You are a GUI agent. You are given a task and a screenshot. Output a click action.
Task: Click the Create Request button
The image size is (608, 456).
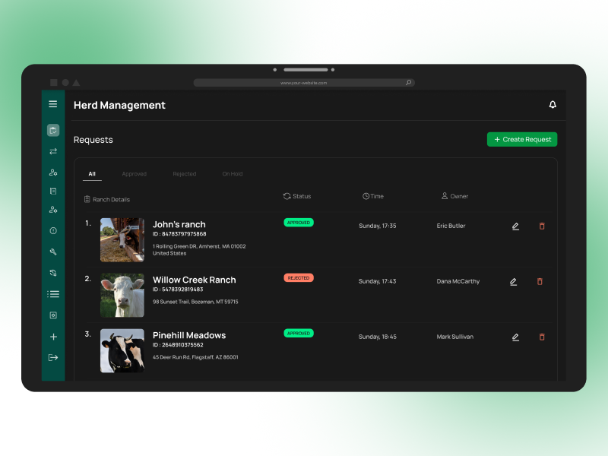(522, 139)
